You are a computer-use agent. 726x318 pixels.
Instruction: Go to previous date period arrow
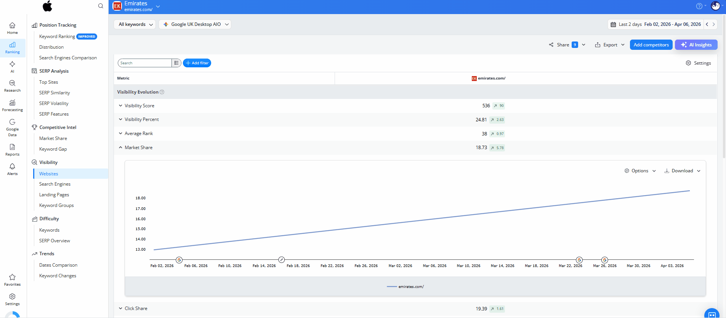coord(707,24)
